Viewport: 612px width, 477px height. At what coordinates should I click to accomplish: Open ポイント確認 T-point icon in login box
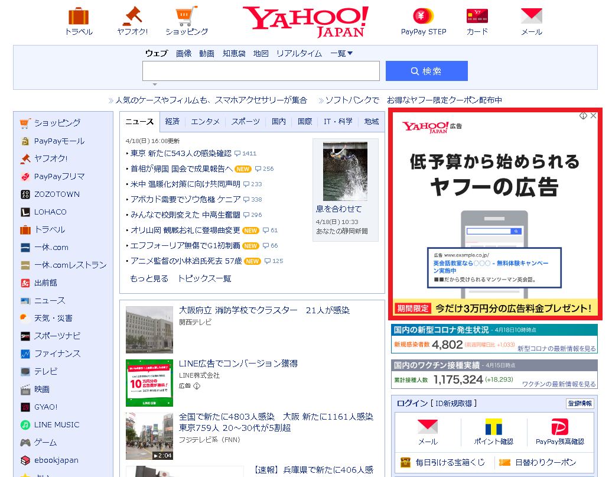pyautogui.click(x=493, y=427)
